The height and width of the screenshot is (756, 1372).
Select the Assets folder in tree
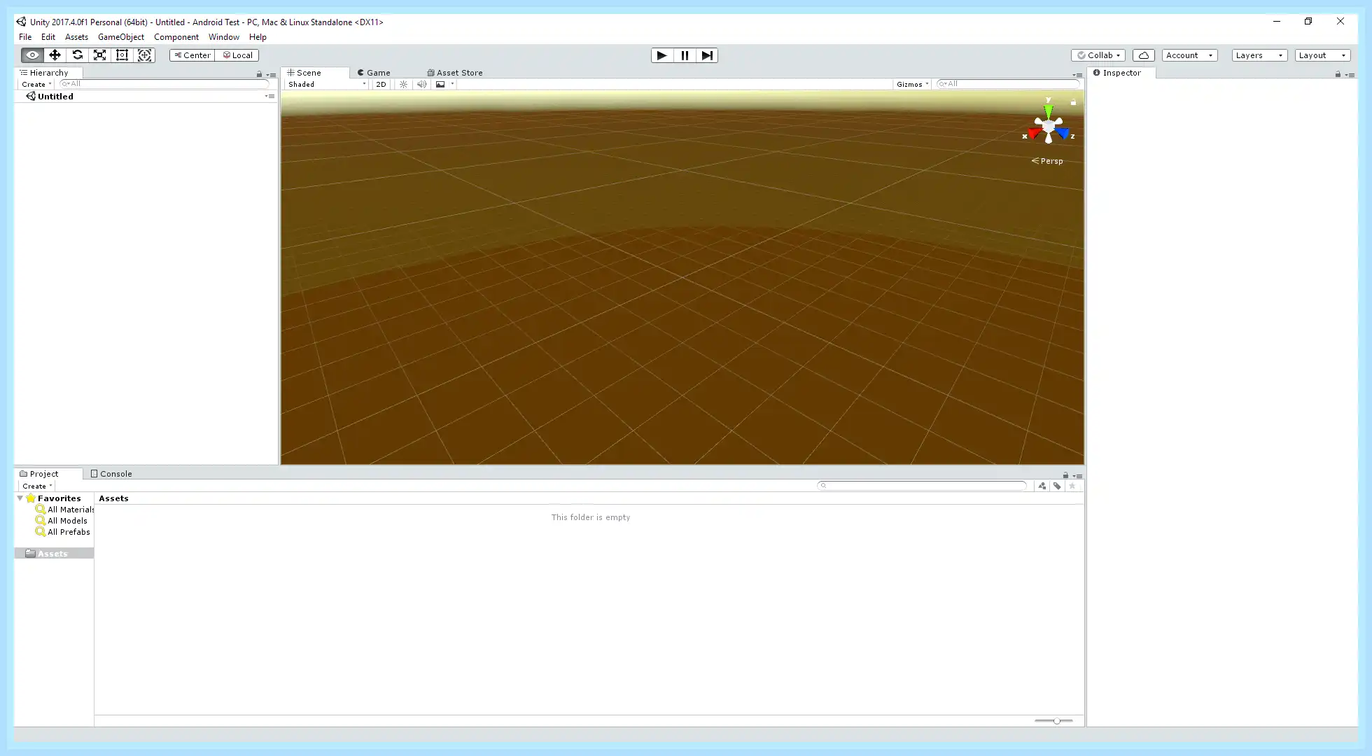coord(54,554)
